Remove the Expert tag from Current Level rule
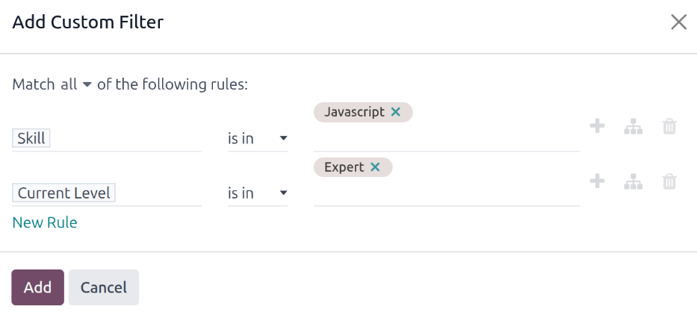 pos(375,167)
